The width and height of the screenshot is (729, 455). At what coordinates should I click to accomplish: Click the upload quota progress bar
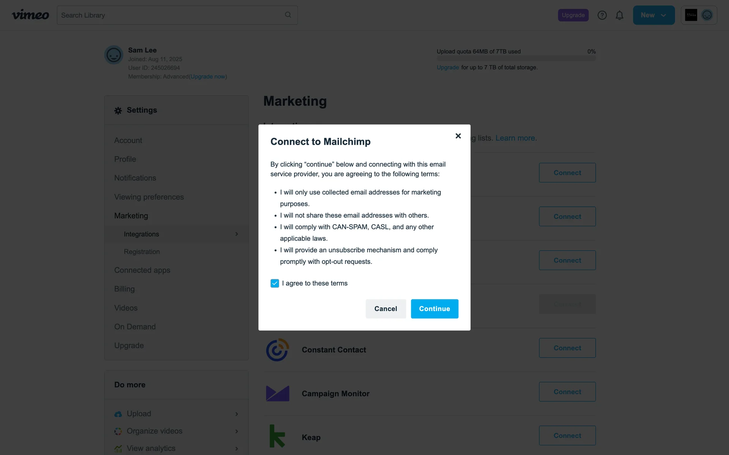[516, 59]
